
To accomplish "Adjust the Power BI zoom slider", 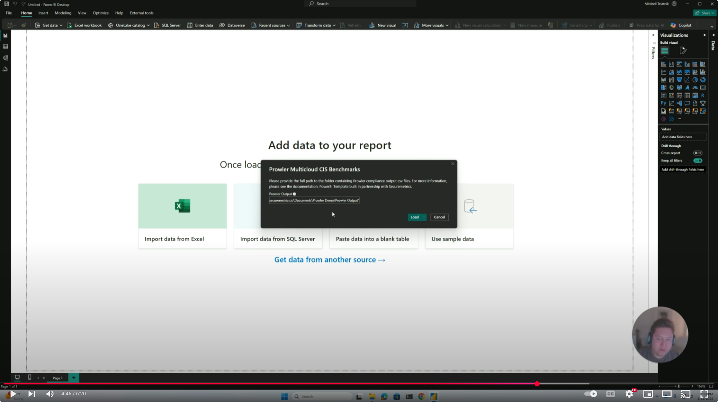I will pyautogui.click(x=679, y=386).
